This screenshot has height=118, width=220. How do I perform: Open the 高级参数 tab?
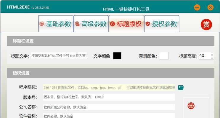91,24
